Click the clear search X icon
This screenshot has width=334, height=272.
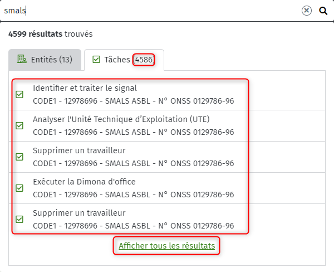307,11
